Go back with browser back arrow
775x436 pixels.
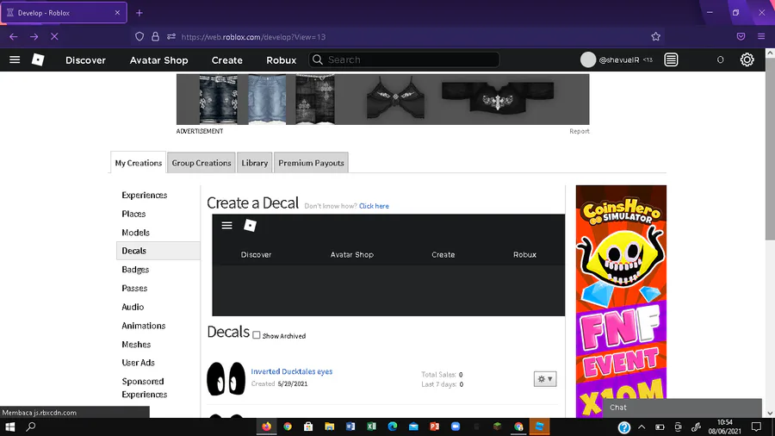tap(13, 36)
